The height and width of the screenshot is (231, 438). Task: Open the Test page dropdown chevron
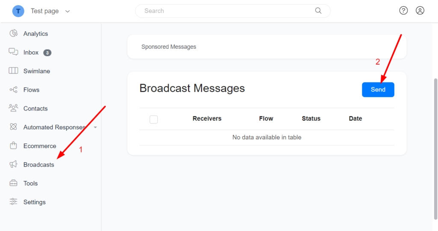point(68,11)
